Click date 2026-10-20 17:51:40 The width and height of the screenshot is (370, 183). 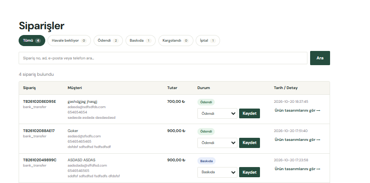[291, 131]
